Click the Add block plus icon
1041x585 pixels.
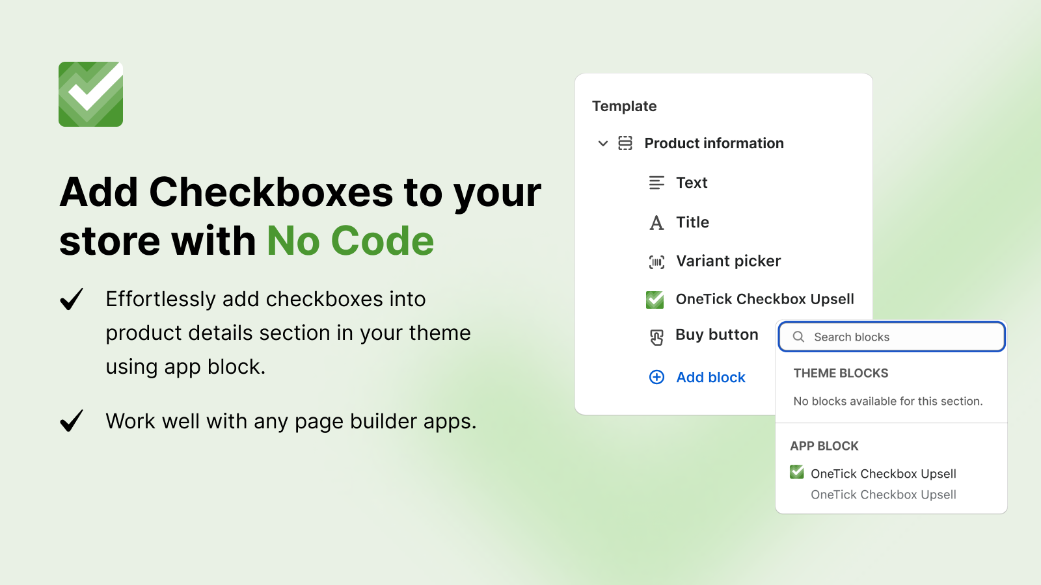tap(656, 377)
